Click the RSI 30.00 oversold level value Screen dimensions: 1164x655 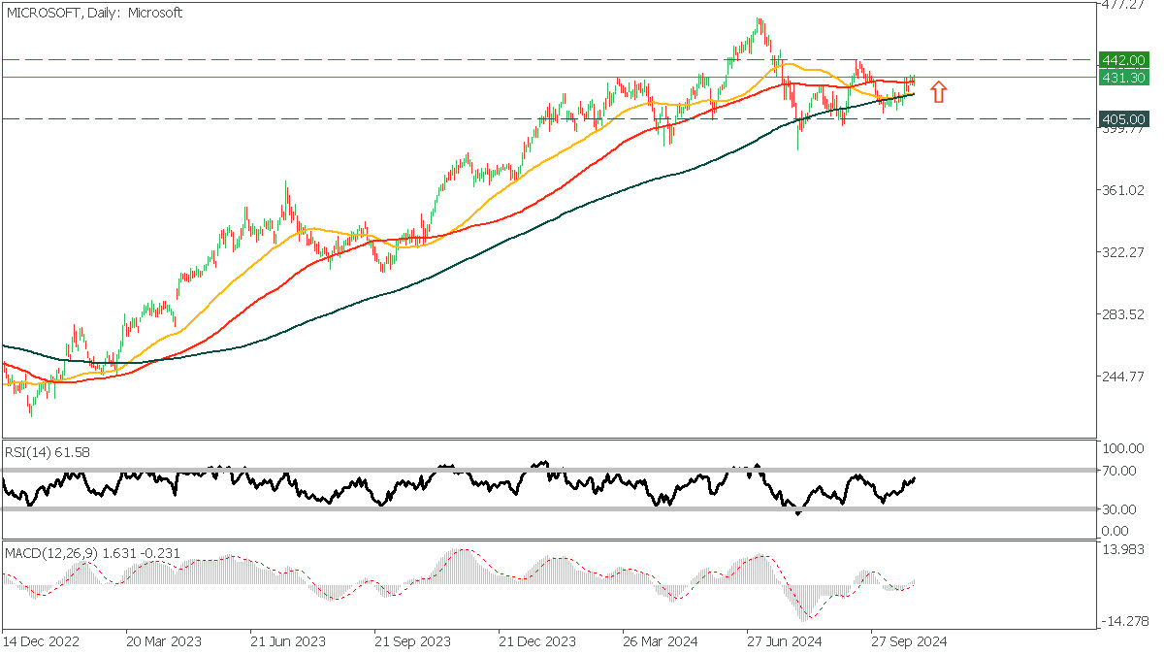1120,508
